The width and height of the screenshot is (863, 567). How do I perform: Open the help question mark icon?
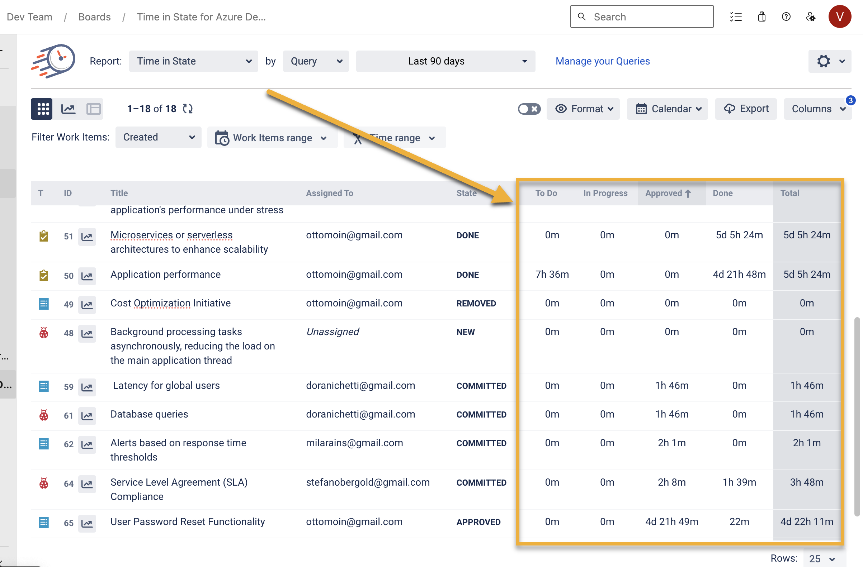pos(786,16)
